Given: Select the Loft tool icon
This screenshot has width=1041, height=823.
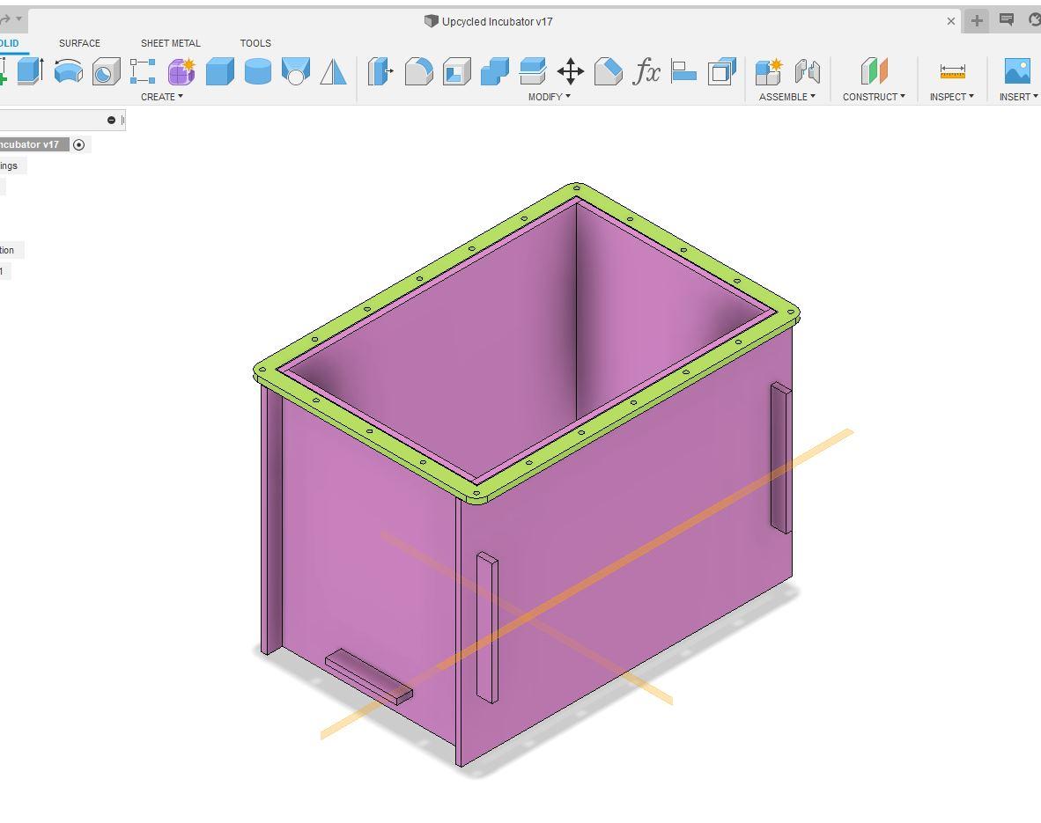Looking at the screenshot, I should [x=295, y=71].
